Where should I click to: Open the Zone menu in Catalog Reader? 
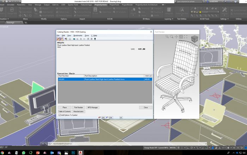pyautogui.click(x=87, y=35)
